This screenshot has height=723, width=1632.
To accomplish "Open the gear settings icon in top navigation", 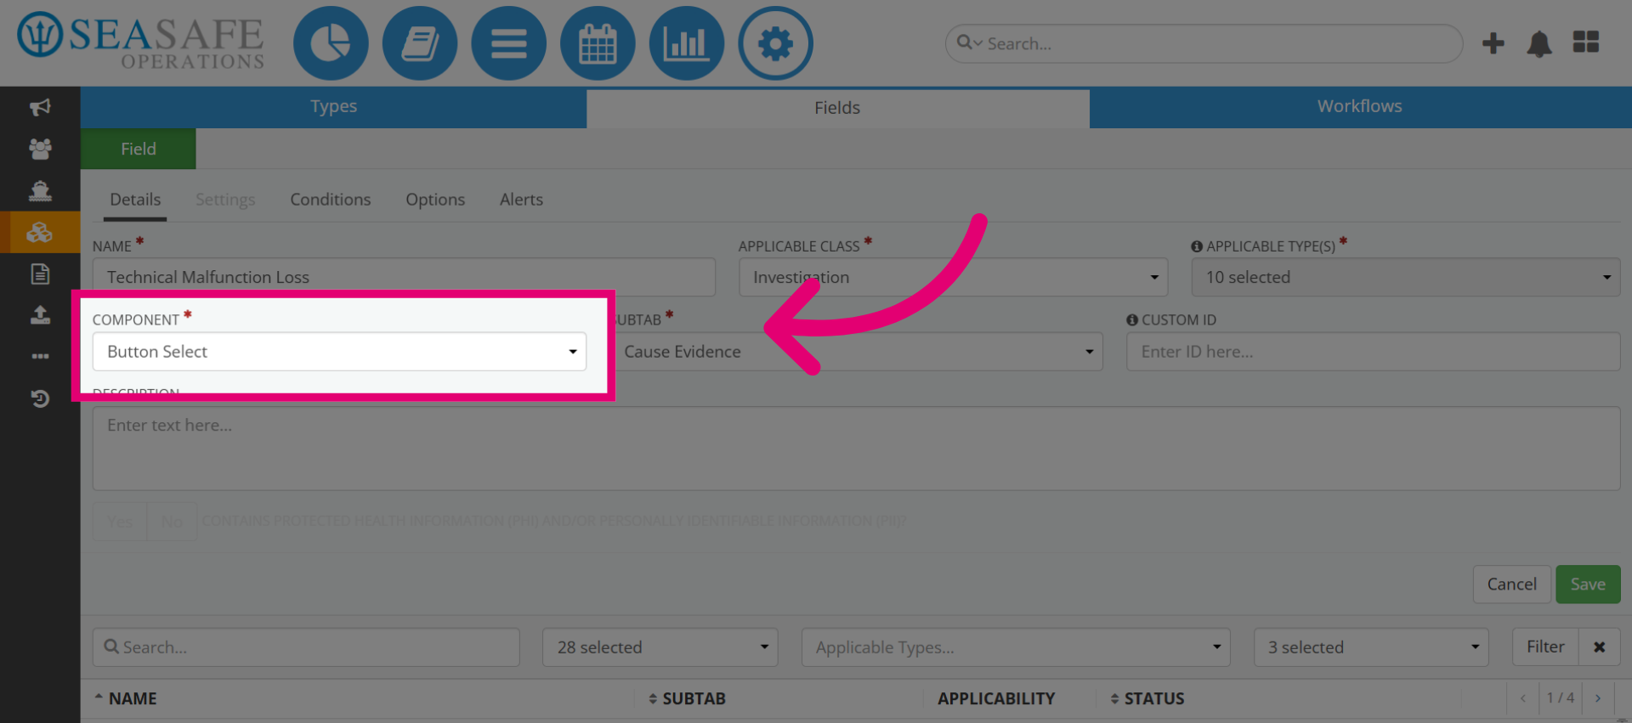I will [x=775, y=43].
